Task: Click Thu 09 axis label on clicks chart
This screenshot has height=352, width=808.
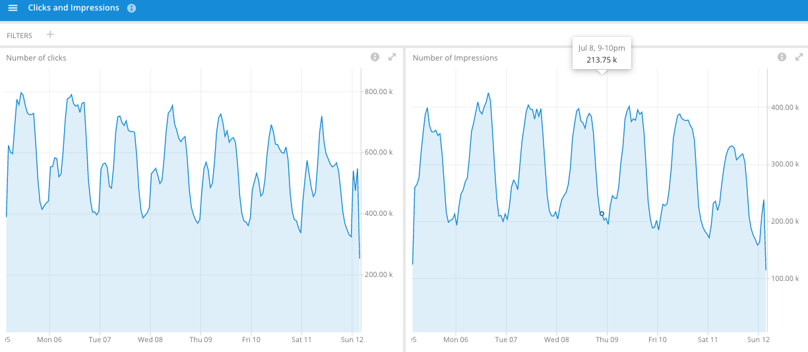Action: coord(201,339)
